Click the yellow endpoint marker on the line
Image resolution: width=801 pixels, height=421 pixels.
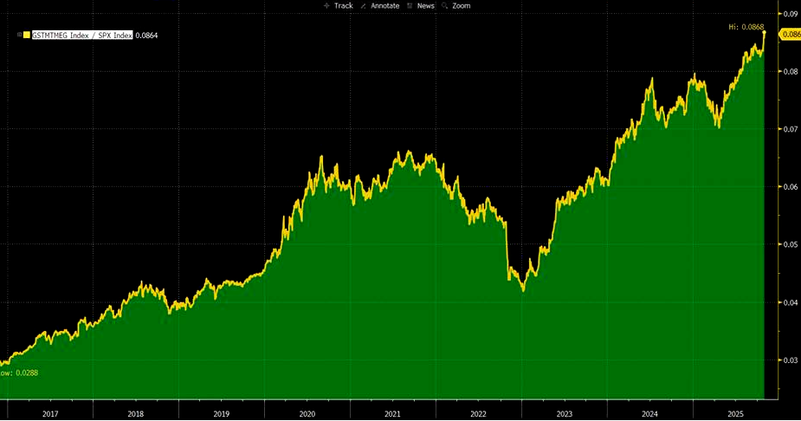coord(765,33)
